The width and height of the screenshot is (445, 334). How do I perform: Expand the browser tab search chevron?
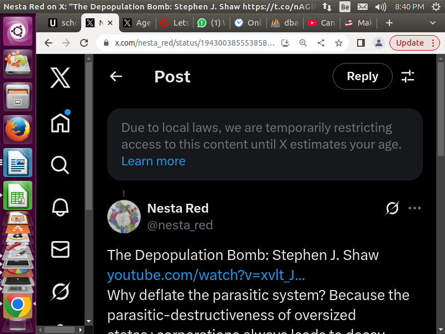tap(433, 23)
